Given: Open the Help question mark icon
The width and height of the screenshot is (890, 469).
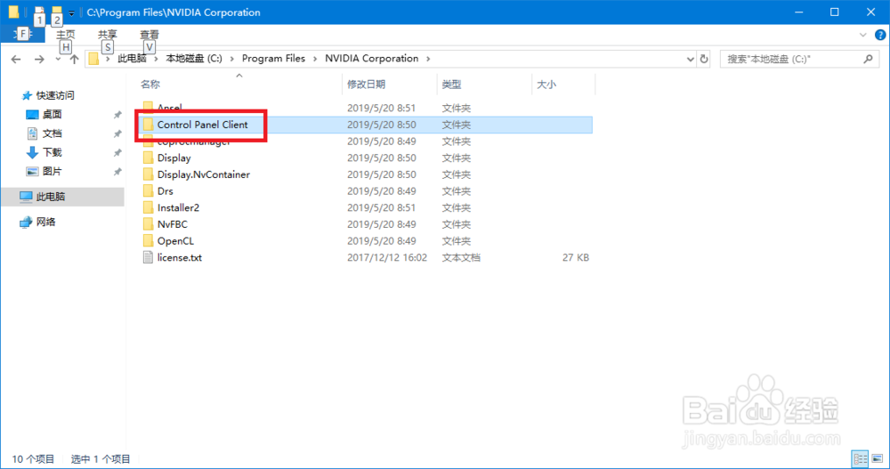Looking at the screenshot, I should click(x=880, y=36).
